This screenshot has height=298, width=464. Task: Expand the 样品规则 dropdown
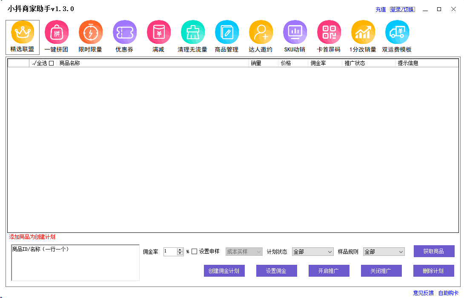pyautogui.click(x=384, y=251)
